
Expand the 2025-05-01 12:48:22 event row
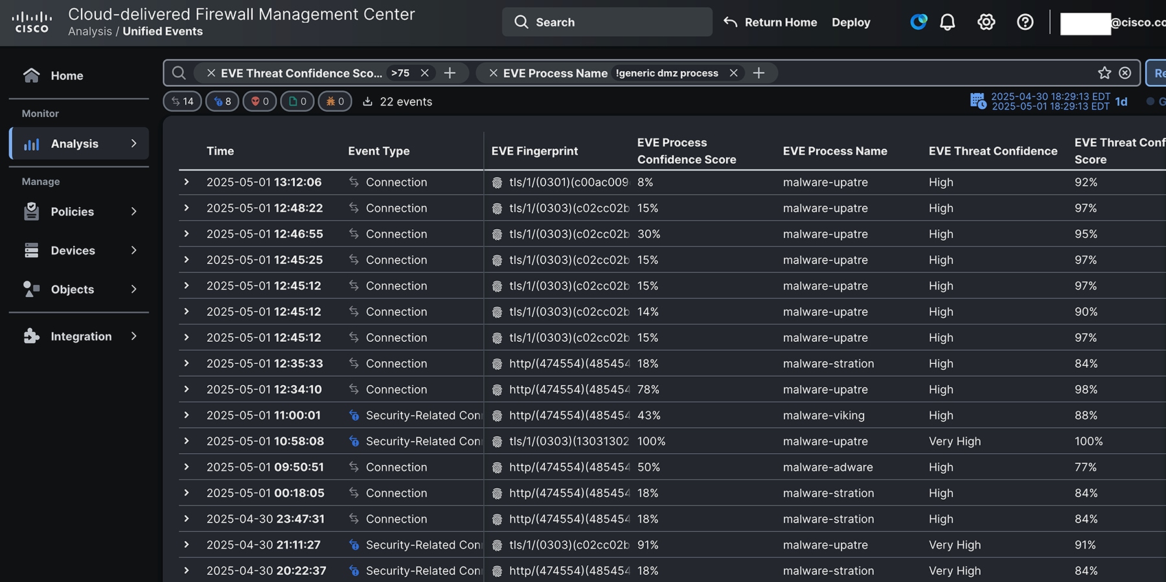187,208
